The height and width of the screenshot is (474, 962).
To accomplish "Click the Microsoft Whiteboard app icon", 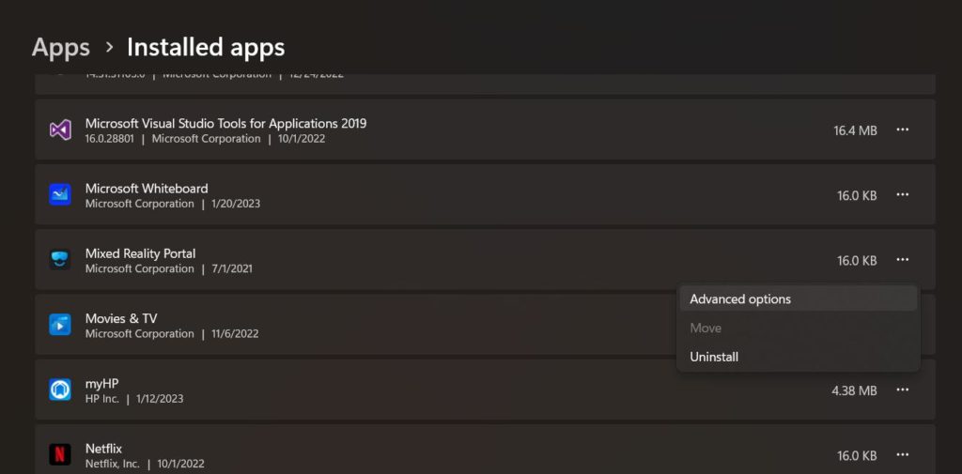I will tap(60, 195).
